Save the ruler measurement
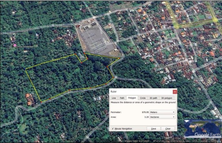This screenshot has width=222, height=143. [154, 129]
